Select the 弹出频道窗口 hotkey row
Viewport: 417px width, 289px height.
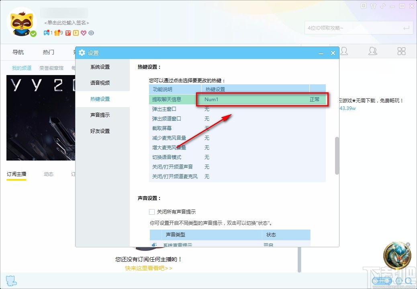pos(237,118)
